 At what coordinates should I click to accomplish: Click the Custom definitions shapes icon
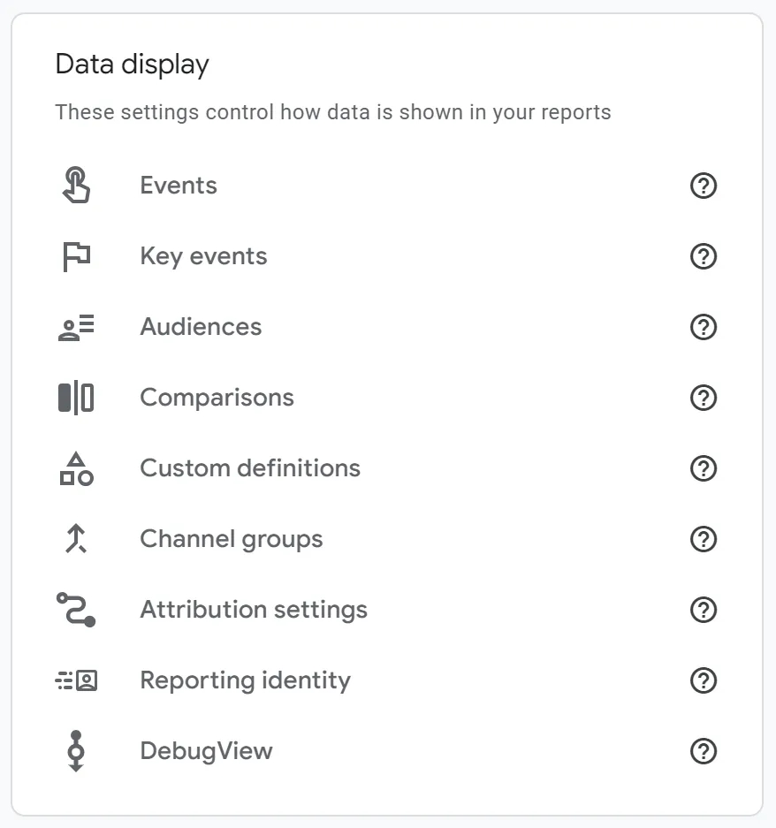76,468
